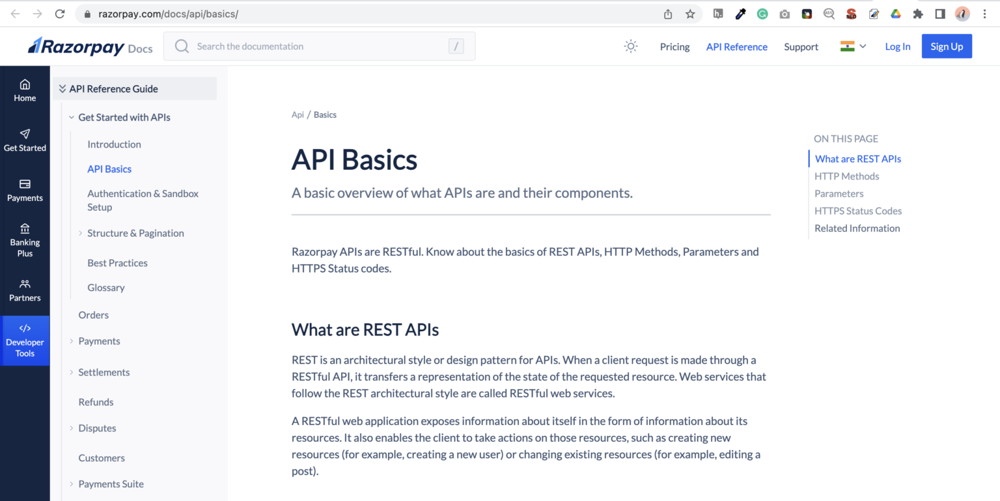1000x501 pixels.
Task: Select Get Started in the sidebar
Action: coord(25,141)
